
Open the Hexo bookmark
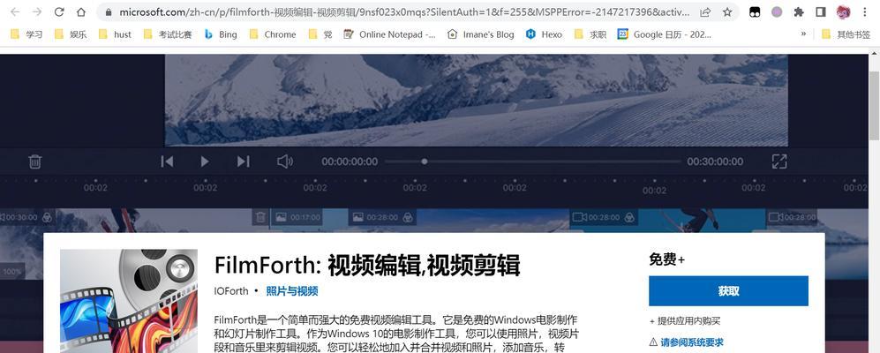pos(545,34)
